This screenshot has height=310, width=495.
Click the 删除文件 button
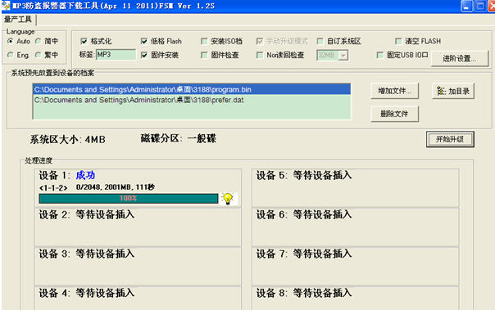click(395, 114)
